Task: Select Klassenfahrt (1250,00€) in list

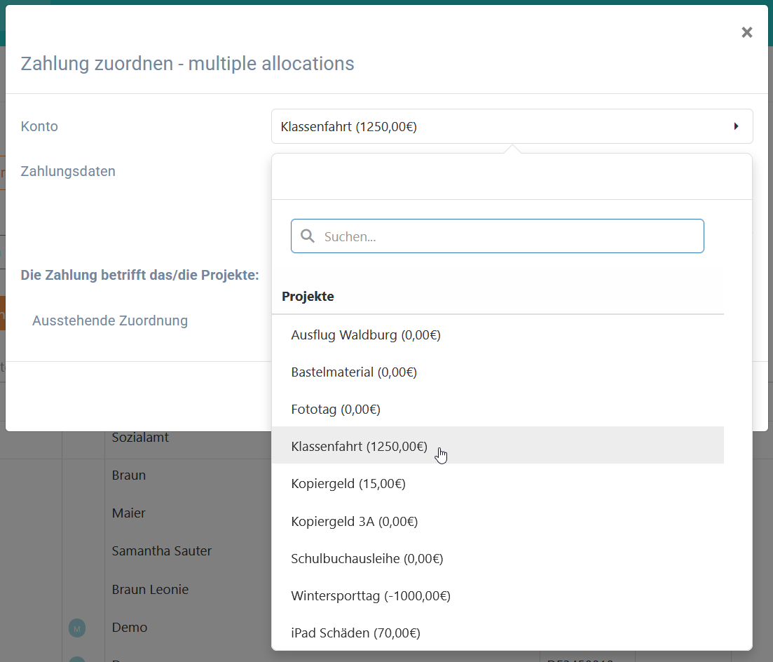Action: pos(498,446)
